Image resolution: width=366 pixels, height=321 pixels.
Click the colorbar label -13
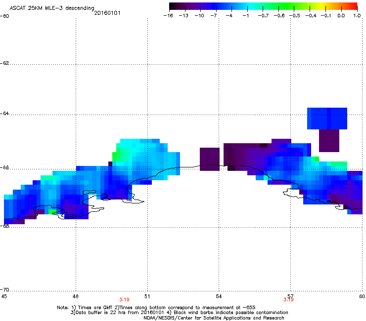pos(183,16)
